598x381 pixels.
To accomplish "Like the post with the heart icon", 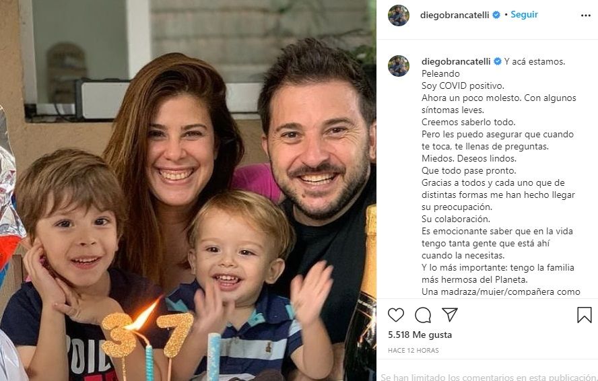I will coord(396,315).
